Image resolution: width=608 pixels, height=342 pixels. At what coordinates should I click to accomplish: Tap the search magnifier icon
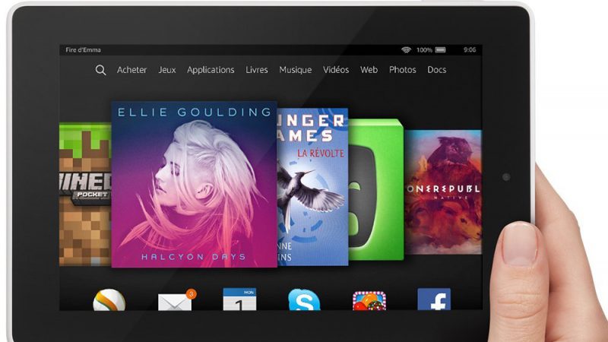pyautogui.click(x=100, y=70)
